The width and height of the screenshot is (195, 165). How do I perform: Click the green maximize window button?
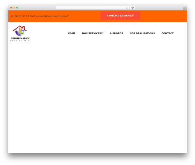pyautogui.click(x=17, y=8)
